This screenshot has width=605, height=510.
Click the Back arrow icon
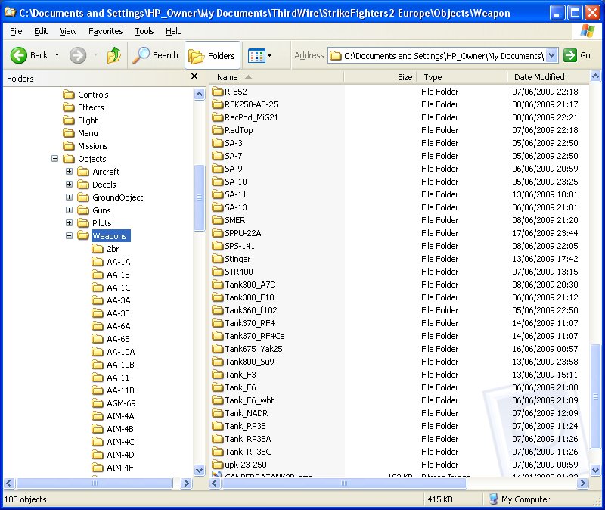[18, 55]
